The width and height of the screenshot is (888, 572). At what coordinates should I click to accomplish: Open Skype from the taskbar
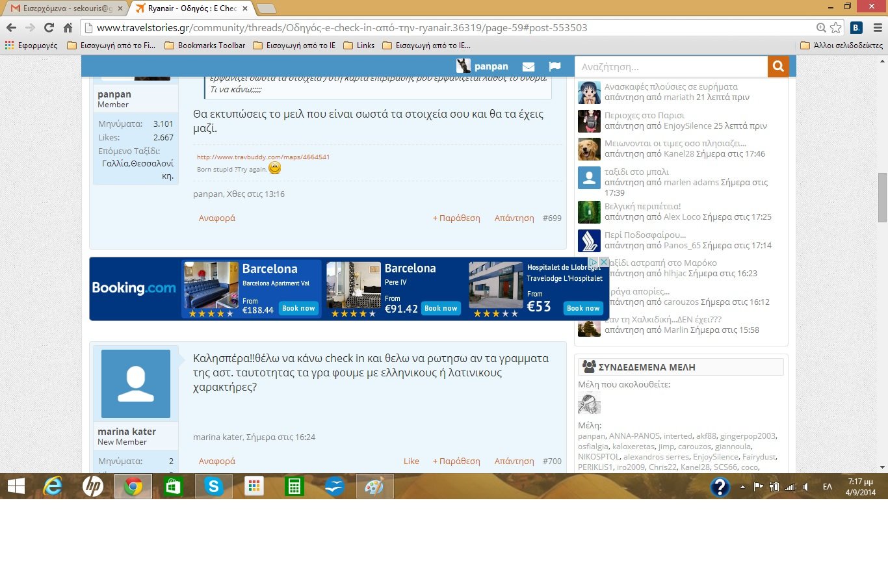[x=213, y=486]
